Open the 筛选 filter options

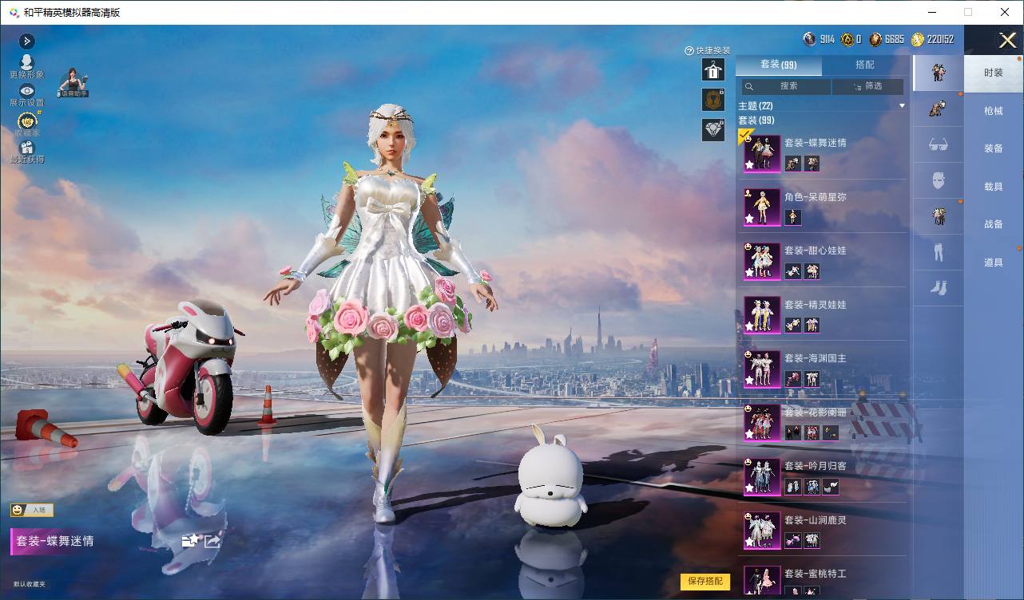[867, 86]
